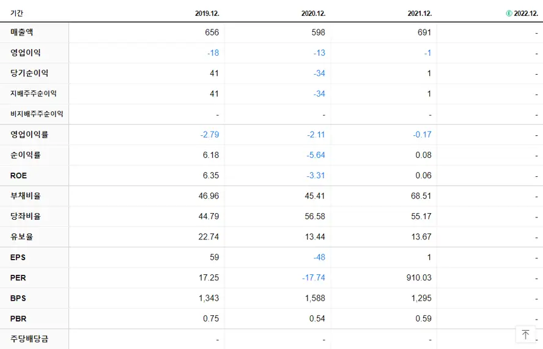Select the 2020.12. column header
Viewport: 543px width, 349px height.
coord(314,13)
